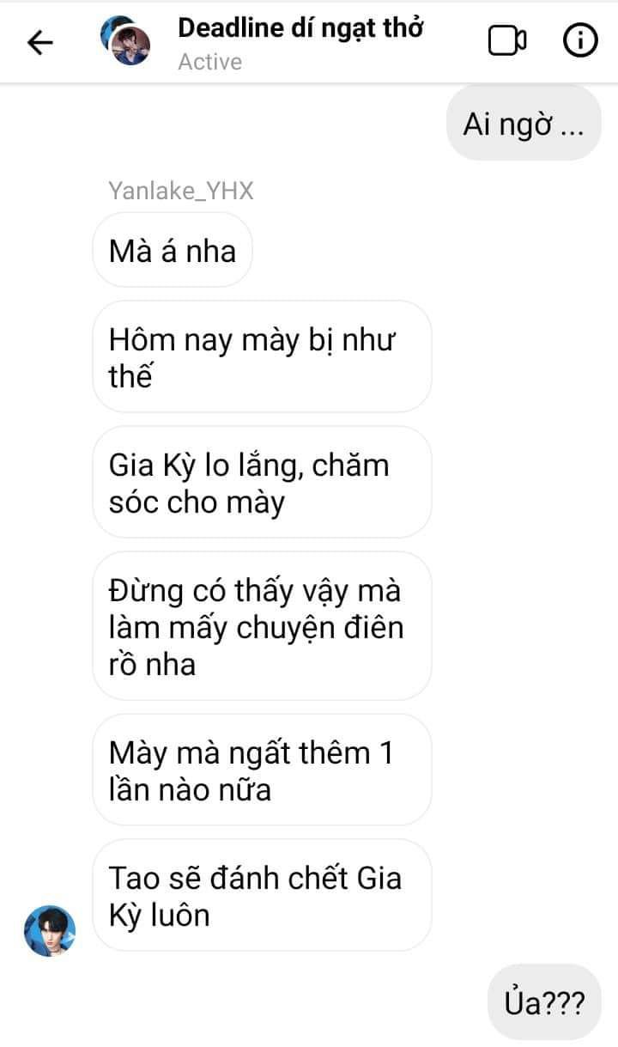Tap the text lần nào nữa
Image resolution: width=618 pixels, height=1047 pixels.
coord(190,788)
